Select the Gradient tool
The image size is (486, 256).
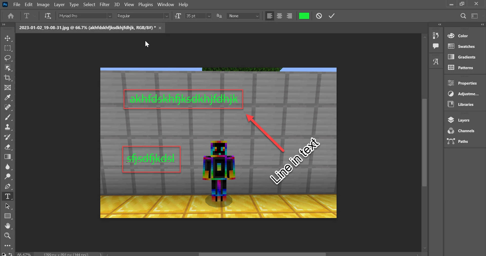click(8, 157)
